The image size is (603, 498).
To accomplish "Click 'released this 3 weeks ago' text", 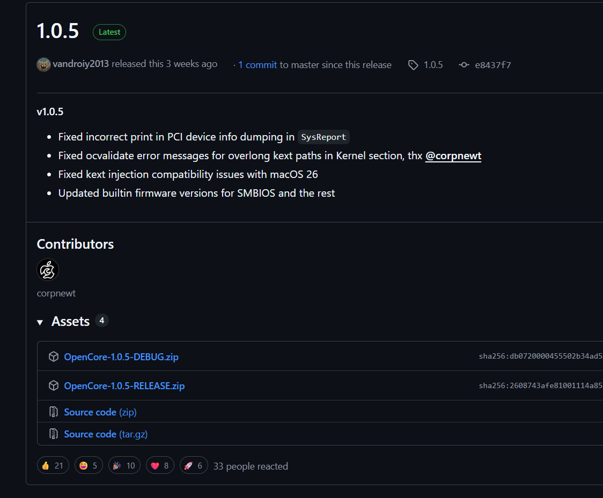I will [164, 64].
